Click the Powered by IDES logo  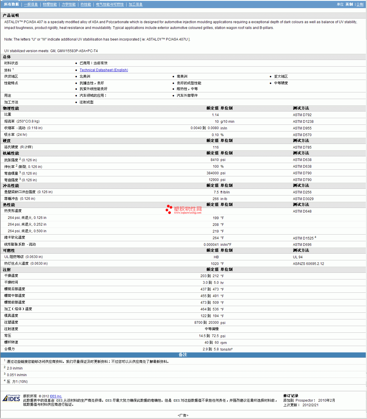(x=11, y=398)
